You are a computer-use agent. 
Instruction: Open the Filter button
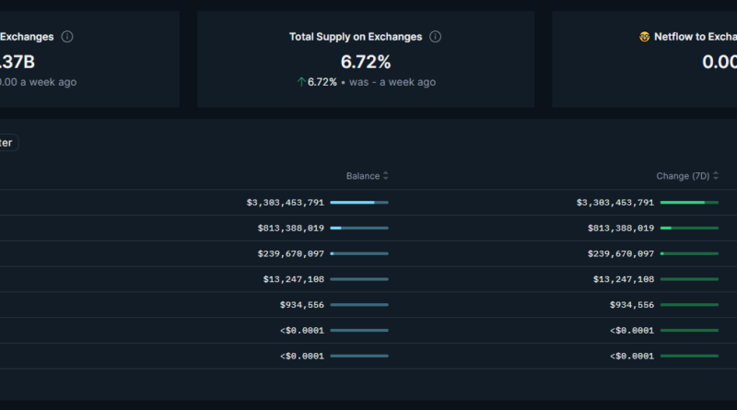tap(7, 143)
